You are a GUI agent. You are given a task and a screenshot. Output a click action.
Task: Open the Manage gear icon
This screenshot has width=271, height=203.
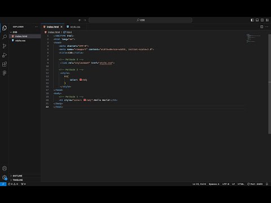tap(5, 177)
